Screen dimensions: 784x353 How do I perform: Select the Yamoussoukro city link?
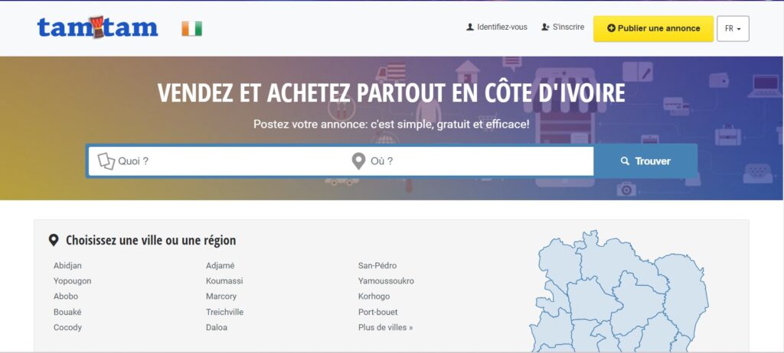[x=386, y=281]
